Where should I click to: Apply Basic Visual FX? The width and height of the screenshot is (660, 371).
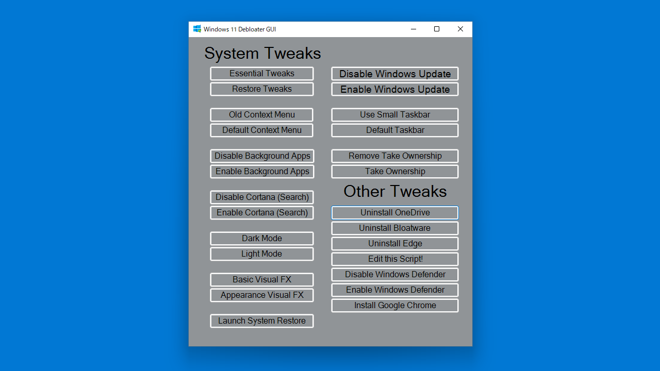[x=262, y=280]
